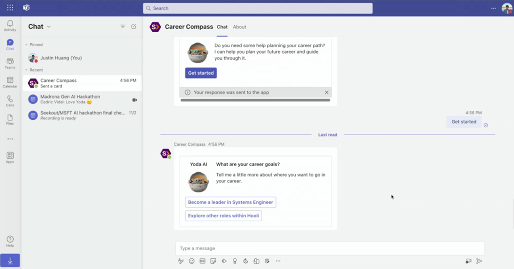Collapse the Pinned chats section

tap(26, 45)
